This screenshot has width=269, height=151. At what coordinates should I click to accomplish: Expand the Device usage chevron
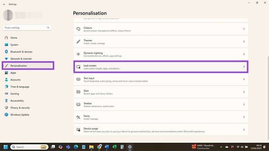[244, 130]
